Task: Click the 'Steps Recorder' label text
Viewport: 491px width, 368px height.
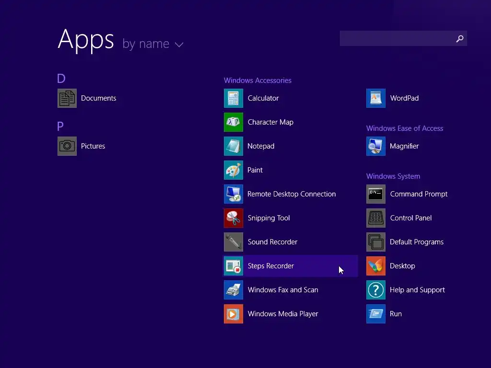Action: tap(271, 266)
